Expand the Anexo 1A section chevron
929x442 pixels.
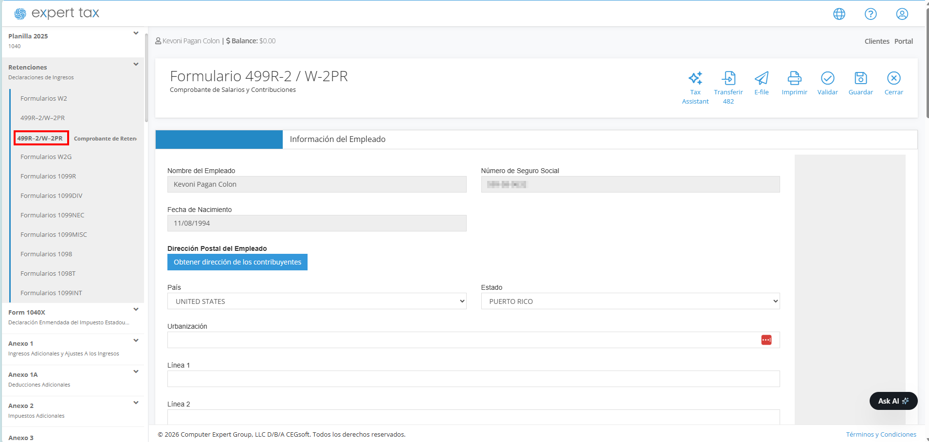(136, 372)
